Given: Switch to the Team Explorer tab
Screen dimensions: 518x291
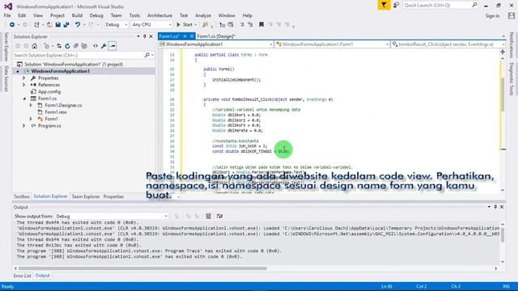Looking at the screenshot, I should (86, 196).
